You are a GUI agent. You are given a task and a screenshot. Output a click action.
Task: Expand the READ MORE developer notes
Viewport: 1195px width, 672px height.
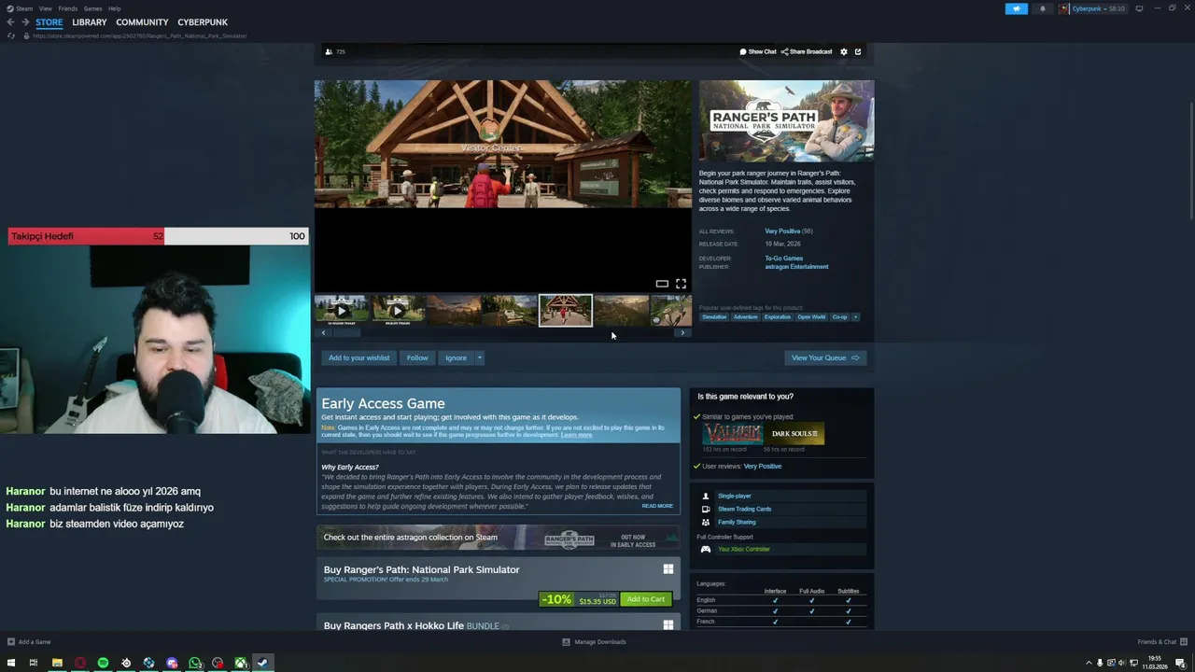tap(657, 506)
